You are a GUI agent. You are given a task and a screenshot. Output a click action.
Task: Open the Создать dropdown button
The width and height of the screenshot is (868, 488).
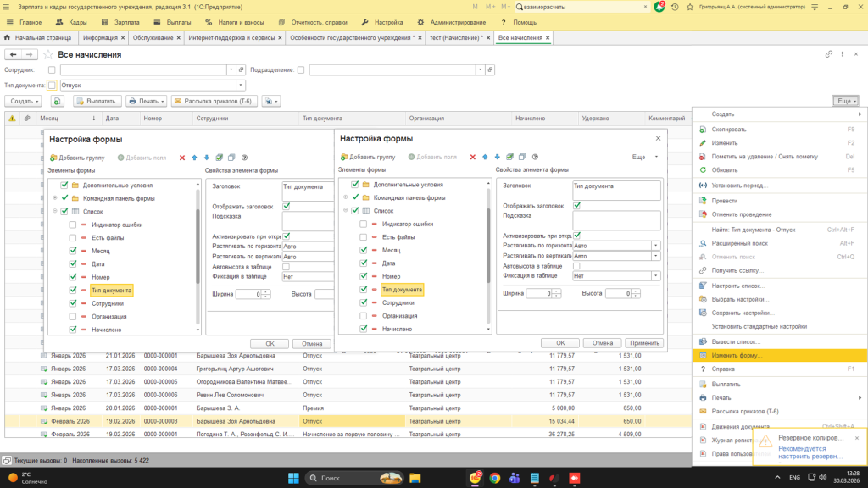pos(23,101)
